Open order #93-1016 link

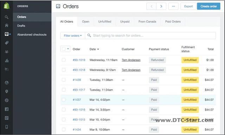(x=79, y=109)
